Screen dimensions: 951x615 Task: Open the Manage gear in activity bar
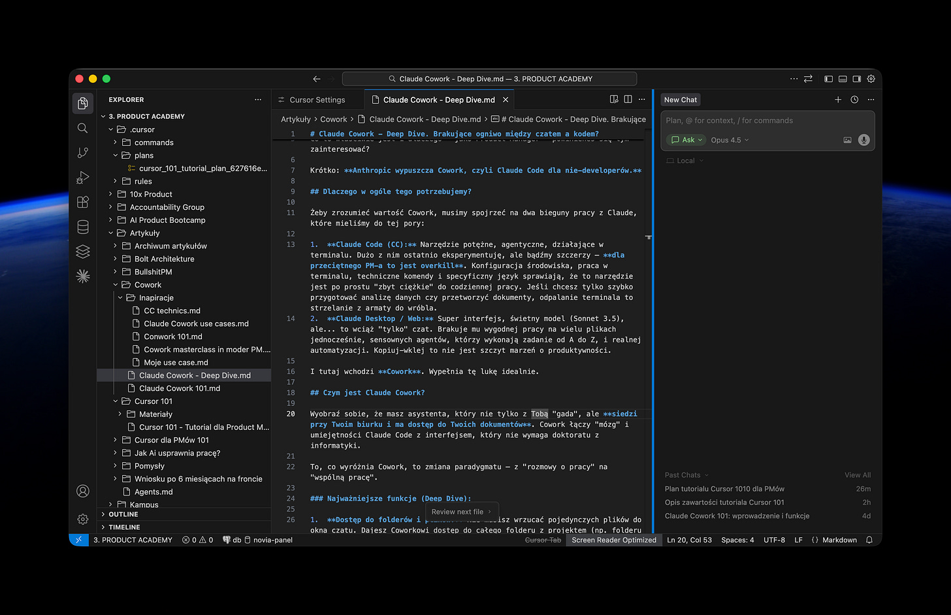tap(82, 519)
